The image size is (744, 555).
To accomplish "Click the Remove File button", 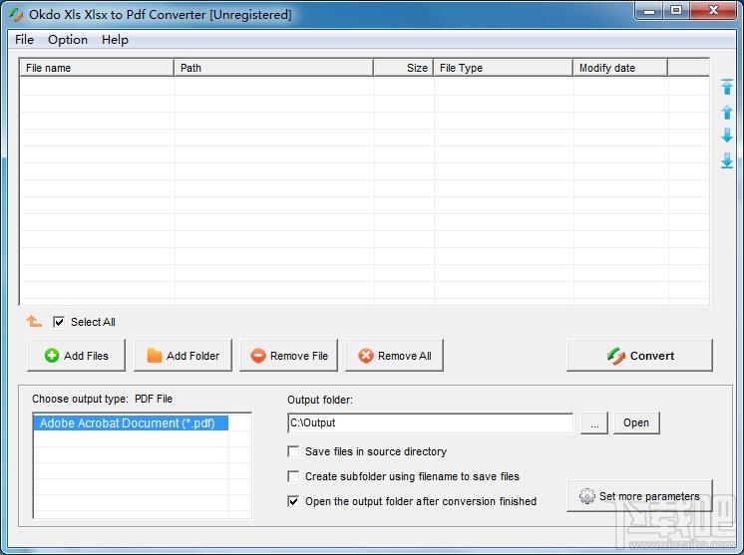I will [x=289, y=356].
